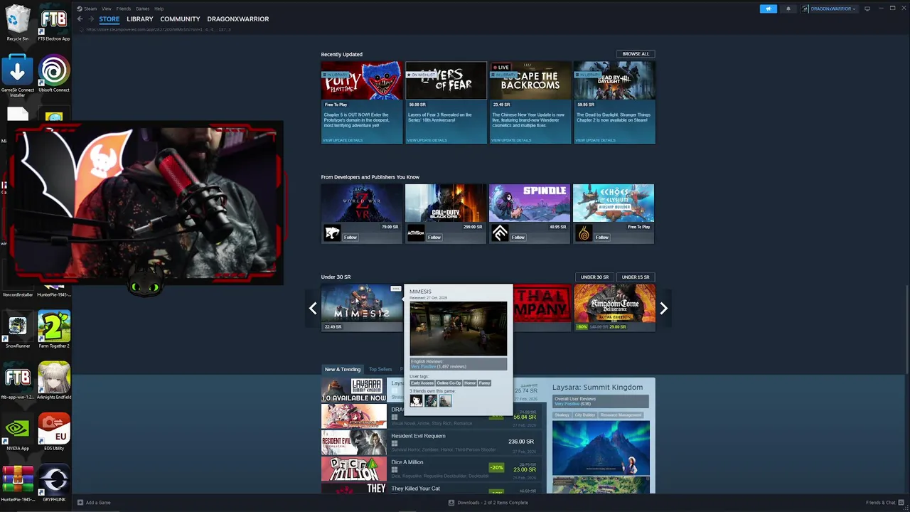This screenshot has width=910, height=512.
Task: Open Farm Together 2 desktop icon
Action: 54,330
